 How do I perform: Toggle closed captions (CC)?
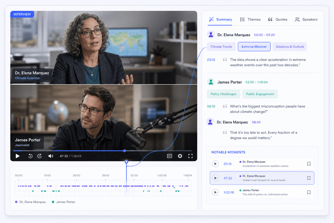pos(170,156)
